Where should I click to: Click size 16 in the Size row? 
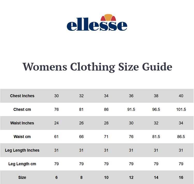pos(181,178)
